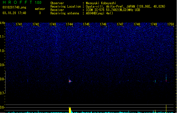Click the HROFFT 1.0.0 title text

22,2
